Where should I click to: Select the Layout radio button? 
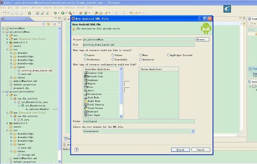click(x=85, y=55)
